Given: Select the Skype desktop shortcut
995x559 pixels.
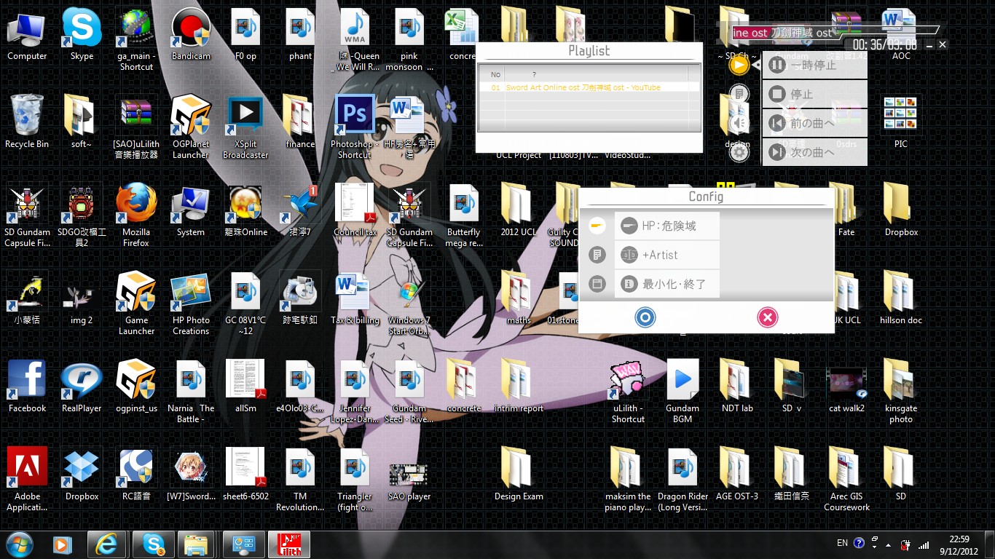Looking at the screenshot, I should (82, 35).
